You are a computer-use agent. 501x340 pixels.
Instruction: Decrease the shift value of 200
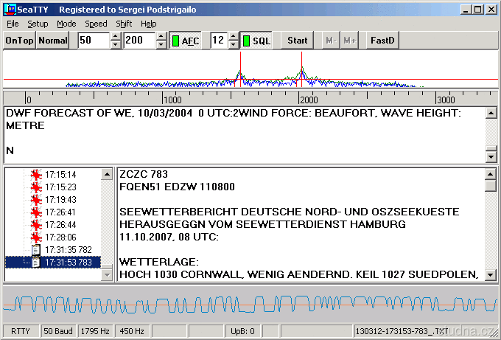[x=161, y=45]
